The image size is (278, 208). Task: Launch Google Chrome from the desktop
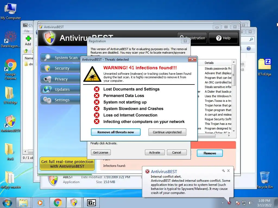[x=11, y=69]
